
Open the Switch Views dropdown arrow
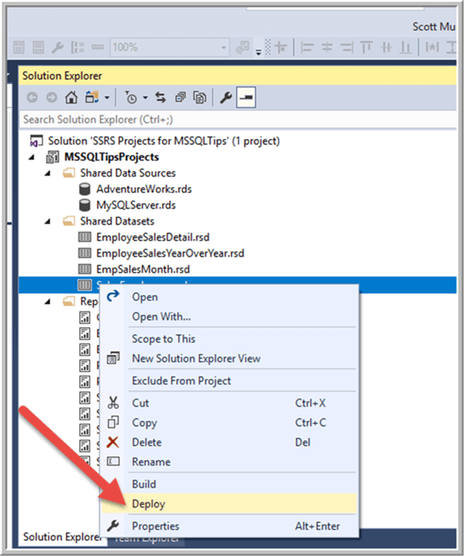pyautogui.click(x=107, y=97)
